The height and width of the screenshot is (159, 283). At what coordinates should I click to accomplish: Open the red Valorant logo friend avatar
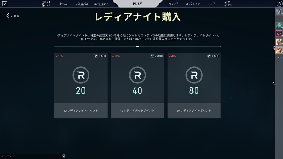pos(279,34)
